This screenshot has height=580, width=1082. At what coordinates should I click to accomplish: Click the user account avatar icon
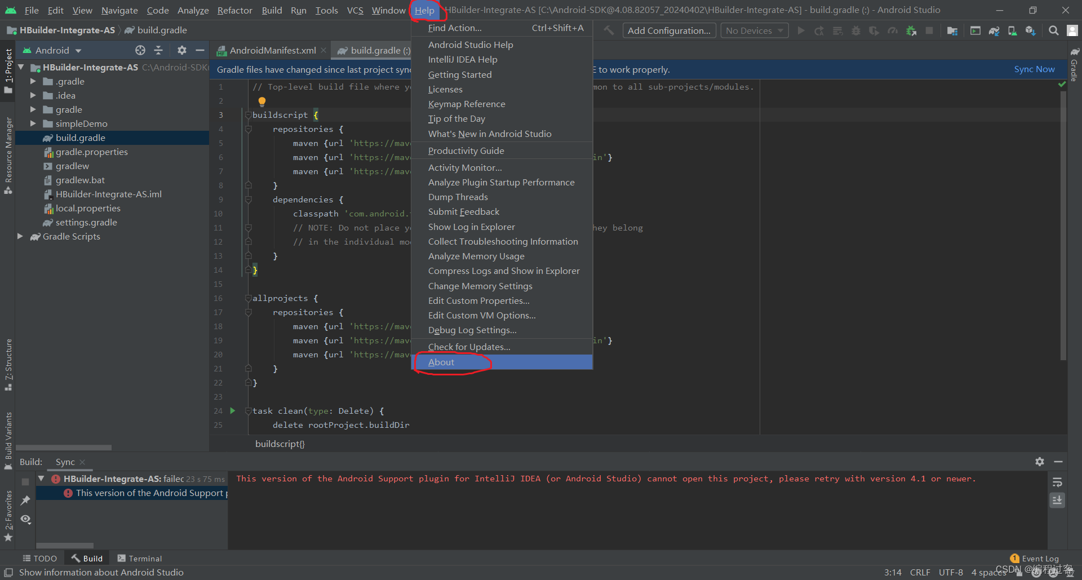pyautogui.click(x=1072, y=30)
